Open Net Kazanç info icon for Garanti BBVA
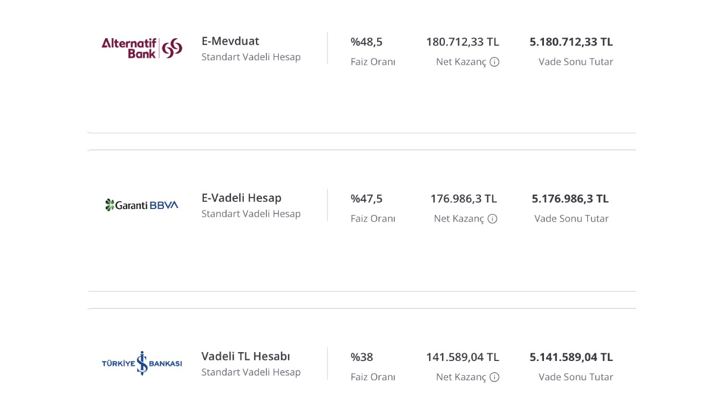The width and height of the screenshot is (709, 398). pyautogui.click(x=492, y=219)
